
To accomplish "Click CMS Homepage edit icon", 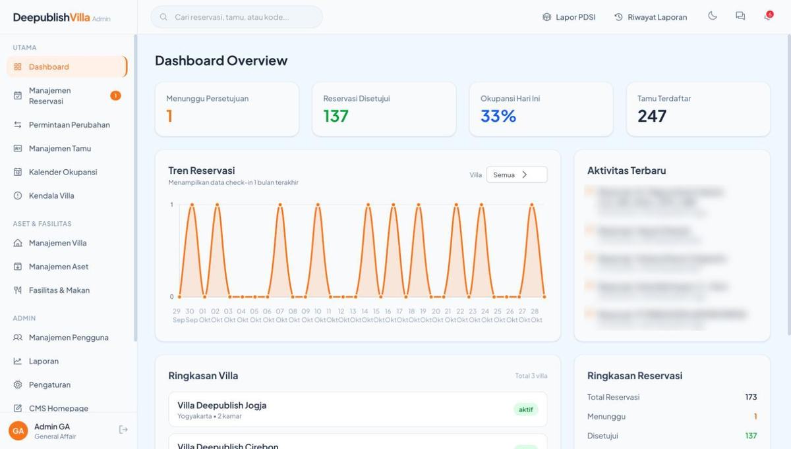I will [18, 408].
